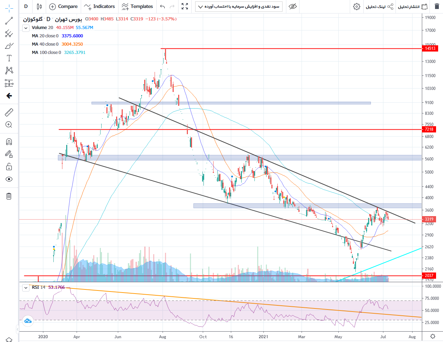Choose the brush drawing tool
The image size is (443, 342).
[x=9, y=46]
